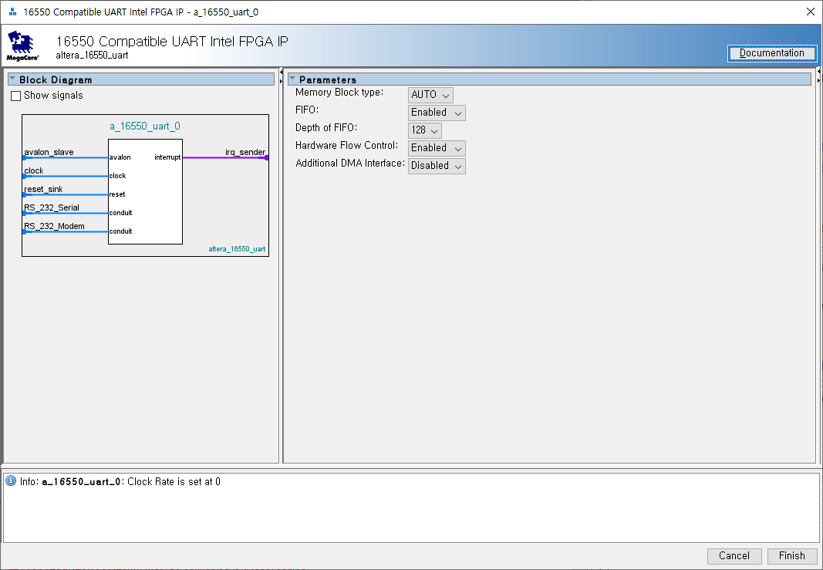
Task: Select the RS_232_Serial interface label
Action: [x=52, y=207]
